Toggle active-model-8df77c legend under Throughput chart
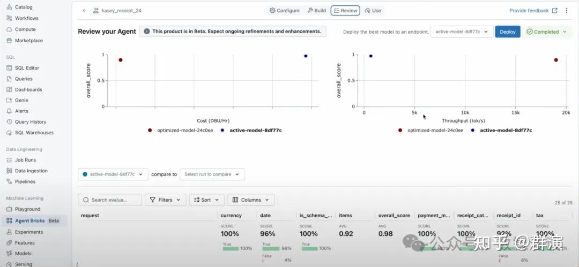This screenshot has width=579, height=267. coord(506,130)
